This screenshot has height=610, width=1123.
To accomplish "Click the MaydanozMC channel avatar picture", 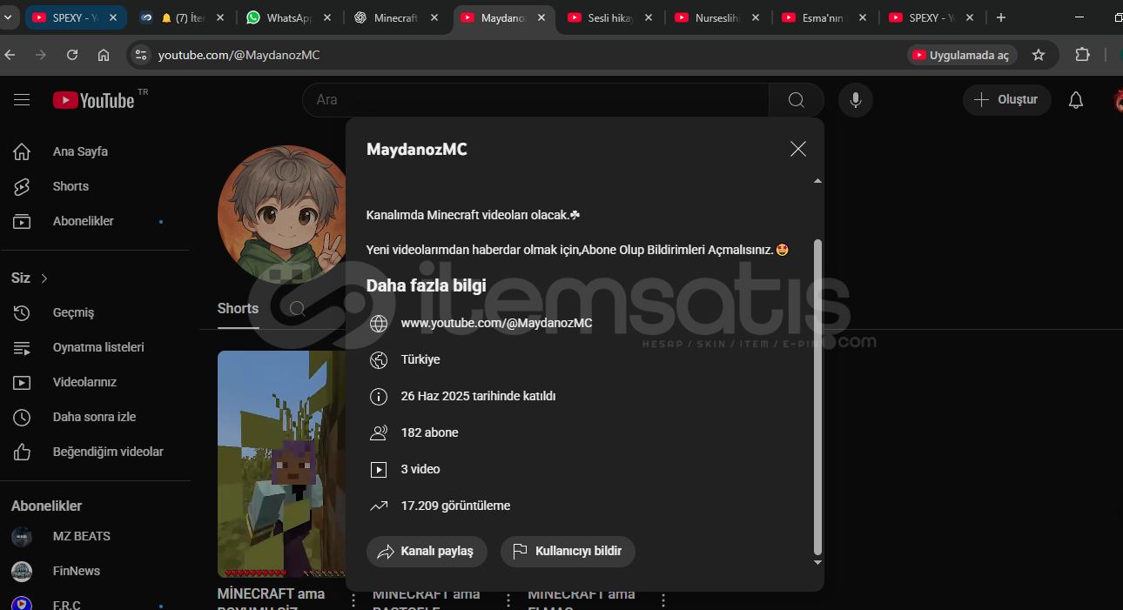I will 282,213.
